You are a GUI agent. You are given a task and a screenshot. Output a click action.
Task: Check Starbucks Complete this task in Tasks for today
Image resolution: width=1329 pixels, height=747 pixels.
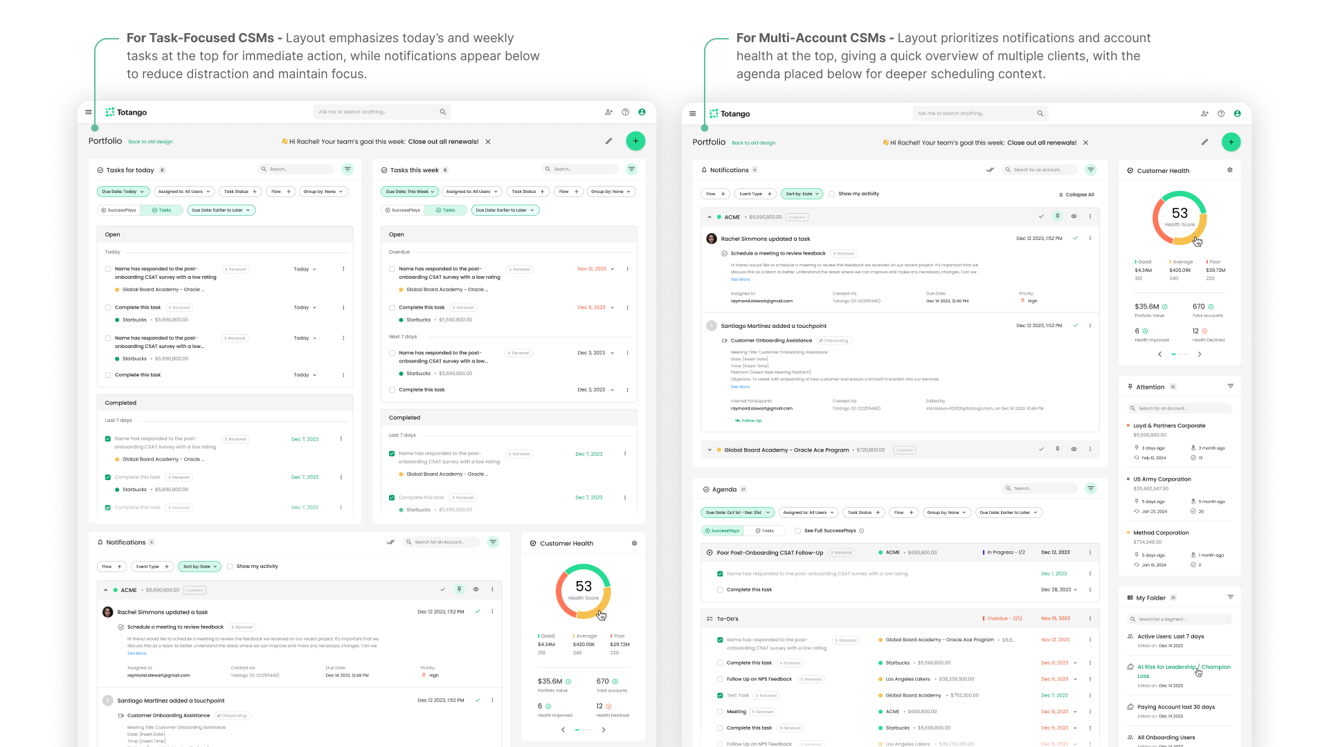(x=108, y=308)
